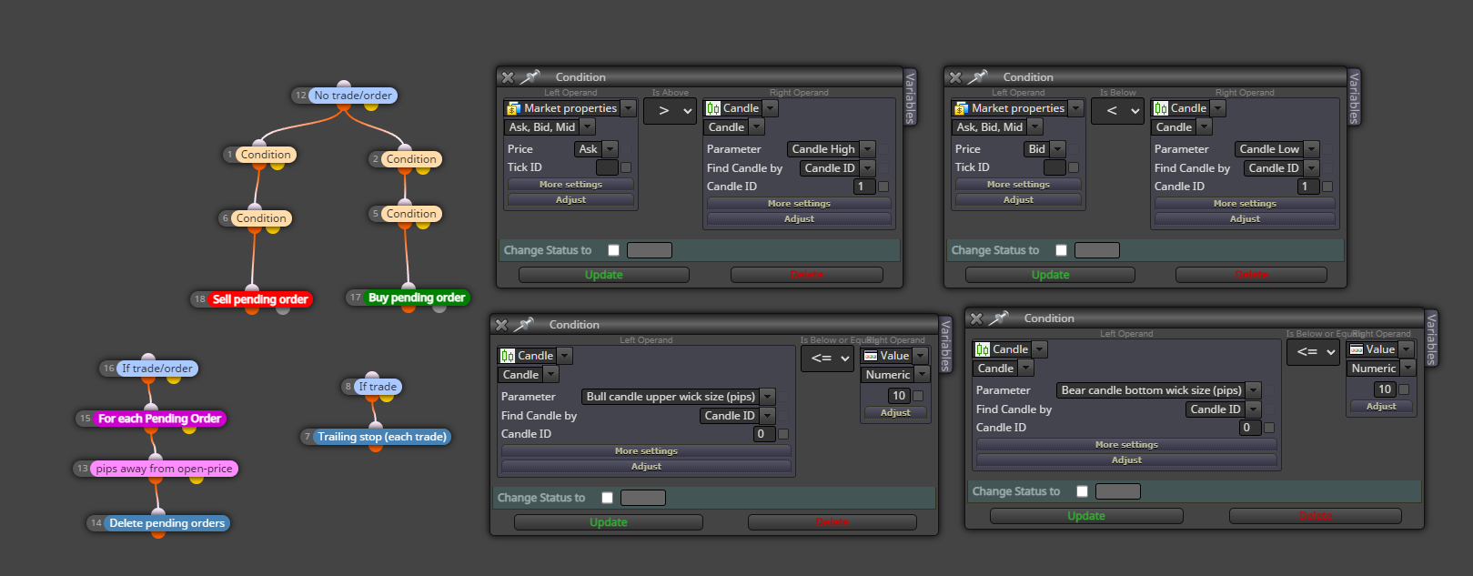Image resolution: width=1473 pixels, height=576 pixels.
Task: Open Variables tab on Is Below panel
Action: pyautogui.click(x=1354, y=98)
